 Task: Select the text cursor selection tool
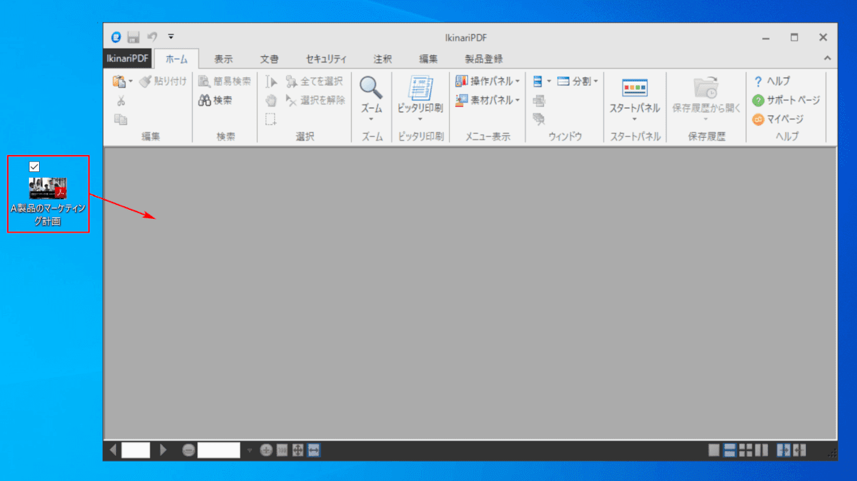(x=271, y=82)
